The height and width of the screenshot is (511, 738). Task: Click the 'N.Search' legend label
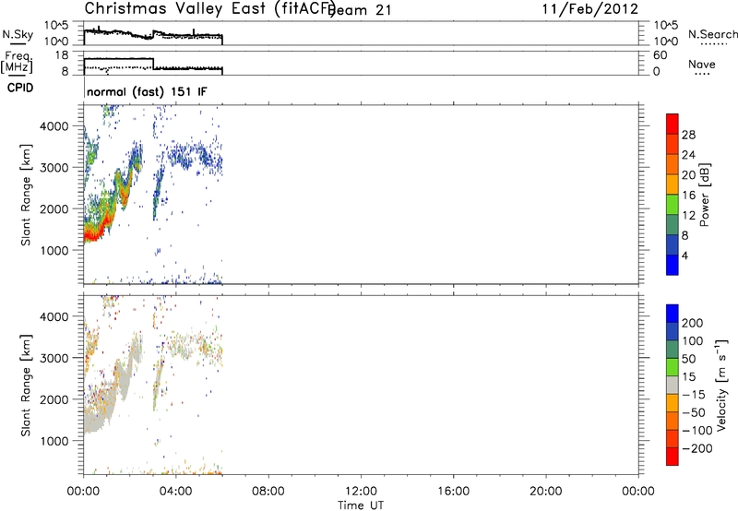[x=712, y=34]
